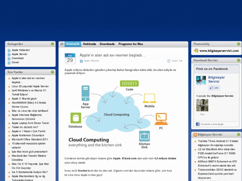Open ASRock 990FX Extreme4 article link
The height and width of the screenshot is (181, 242).
(217, 163)
